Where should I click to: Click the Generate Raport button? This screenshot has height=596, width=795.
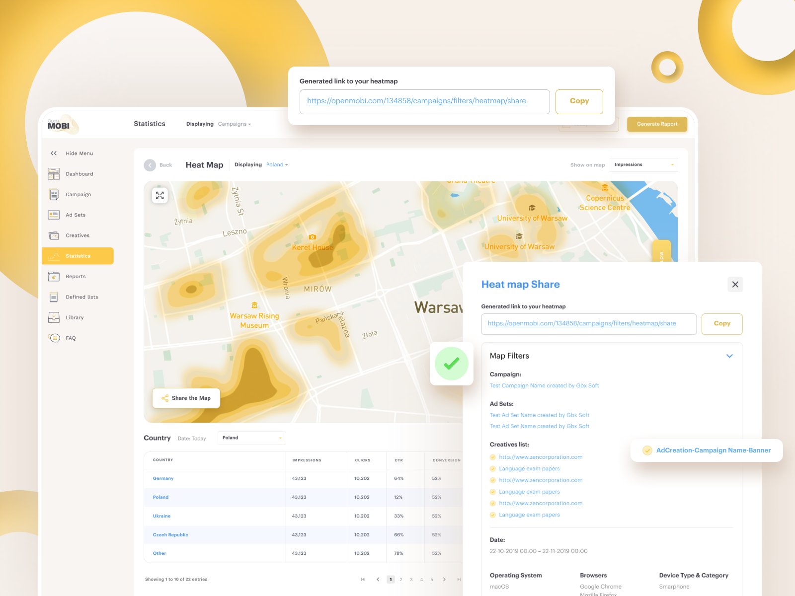(x=657, y=124)
